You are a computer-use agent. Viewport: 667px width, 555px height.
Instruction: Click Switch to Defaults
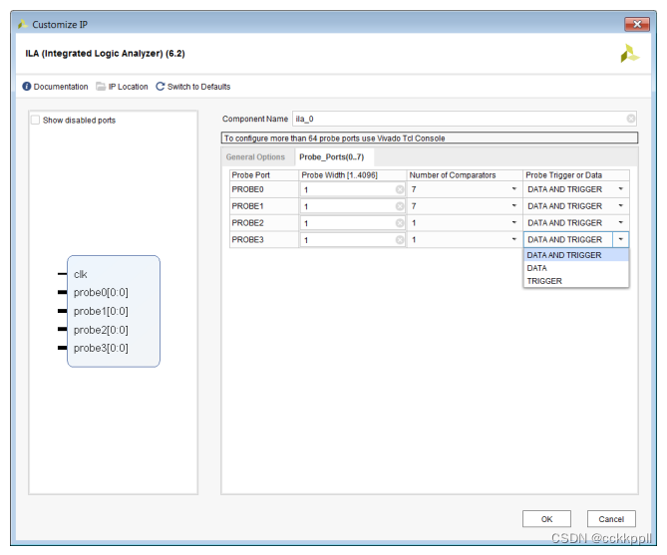coord(198,87)
